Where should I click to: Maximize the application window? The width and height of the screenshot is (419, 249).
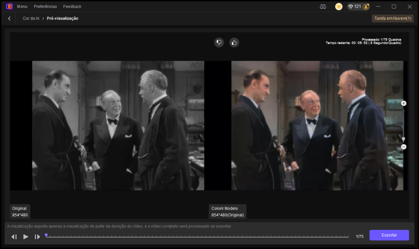394,7
